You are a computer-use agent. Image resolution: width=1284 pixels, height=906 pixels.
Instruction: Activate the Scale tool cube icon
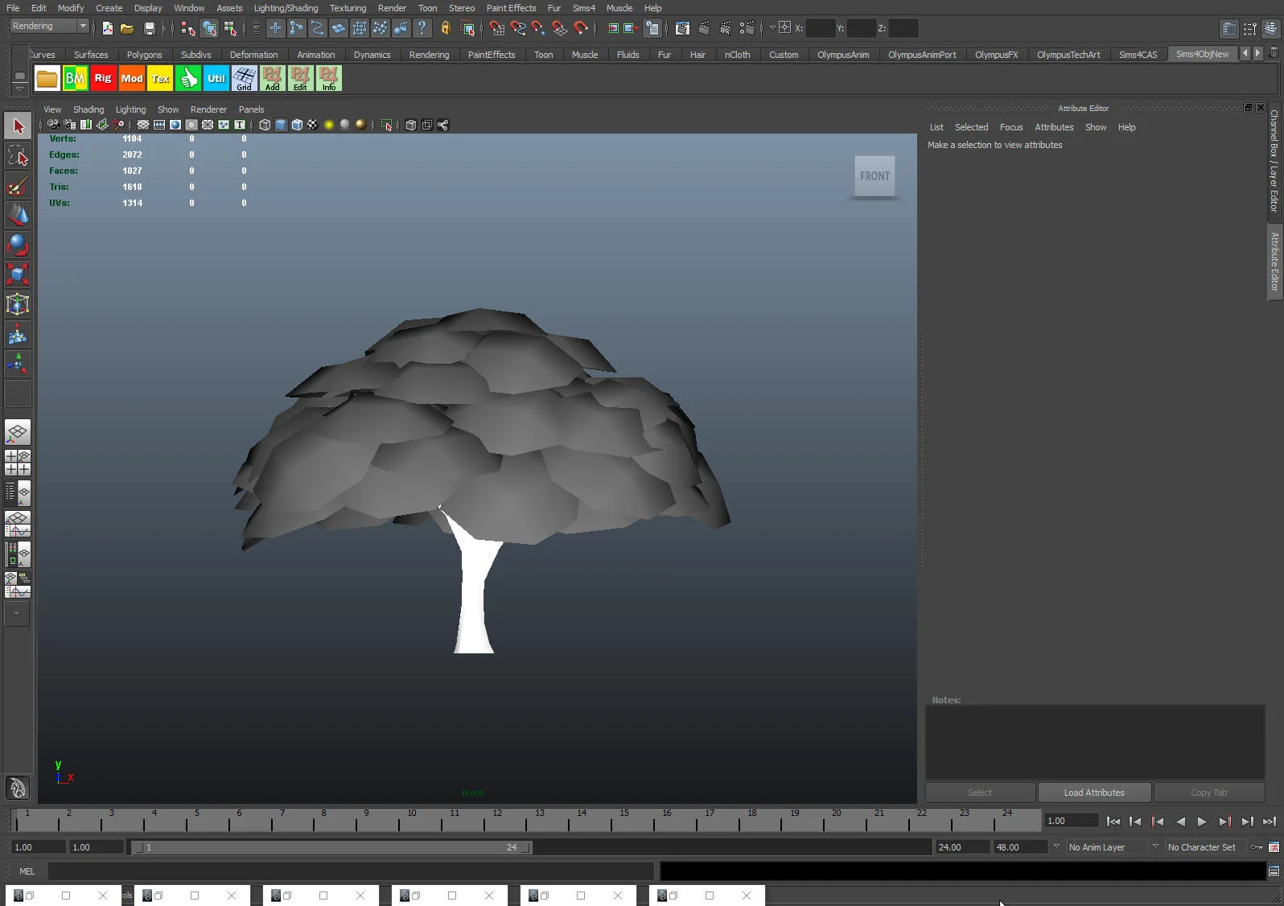[18, 274]
